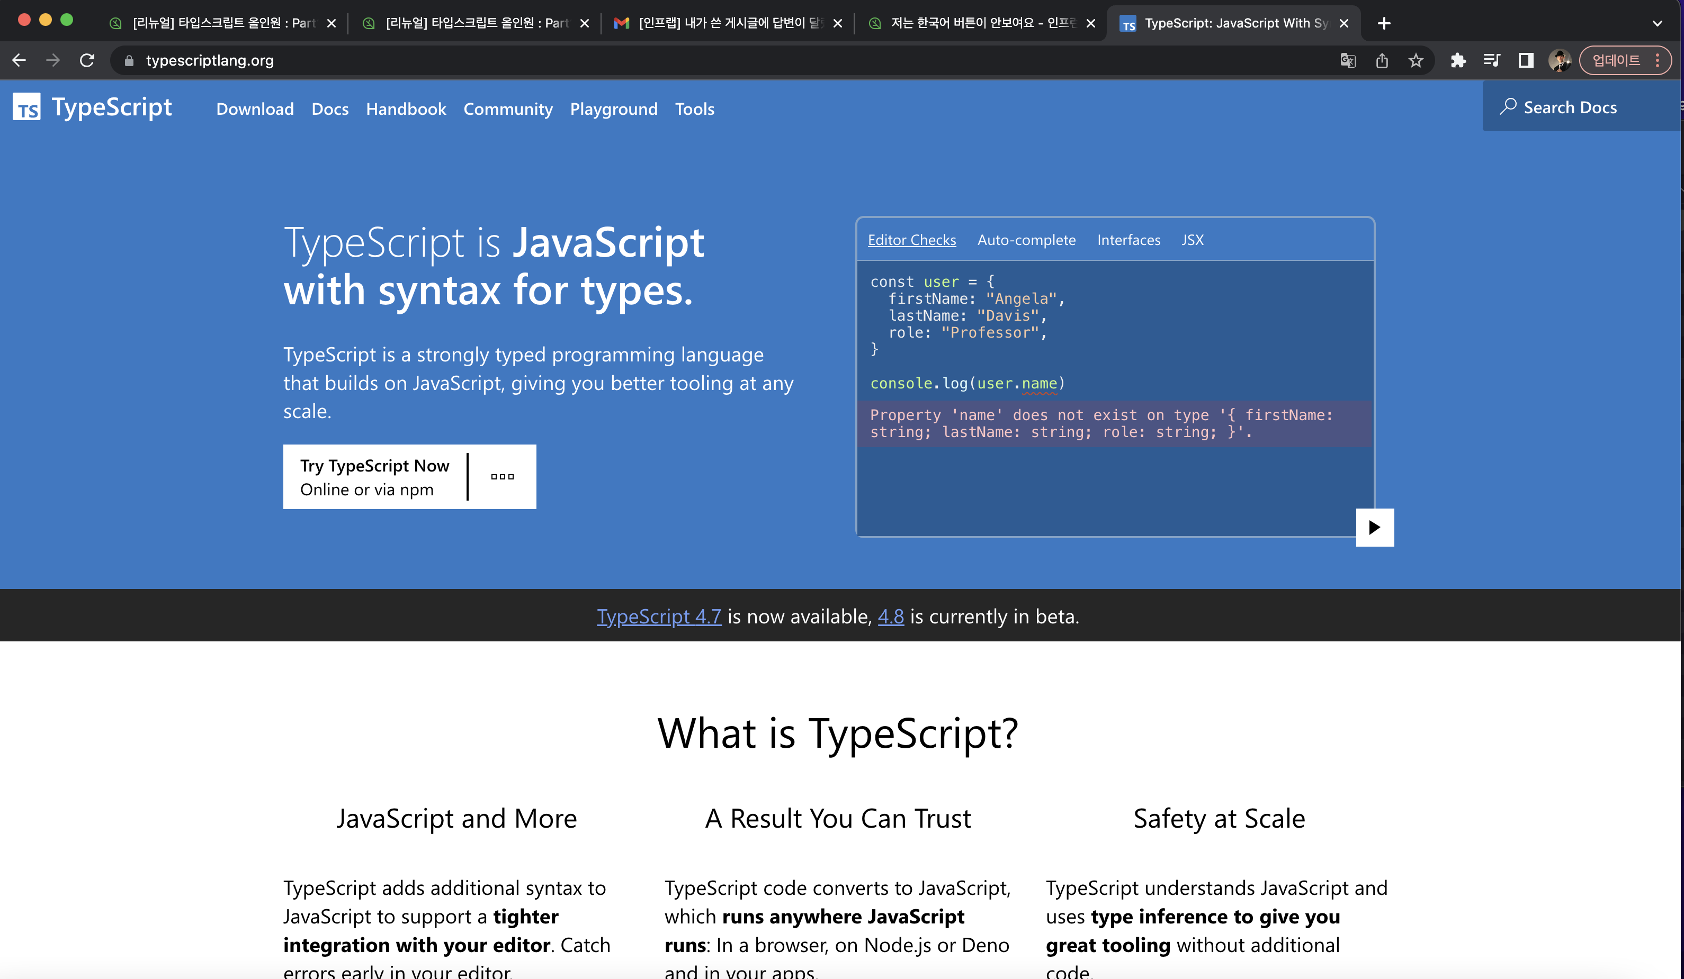1684x979 pixels.
Task: Click the macOS green fullscreen window button
Action: pos(66,20)
